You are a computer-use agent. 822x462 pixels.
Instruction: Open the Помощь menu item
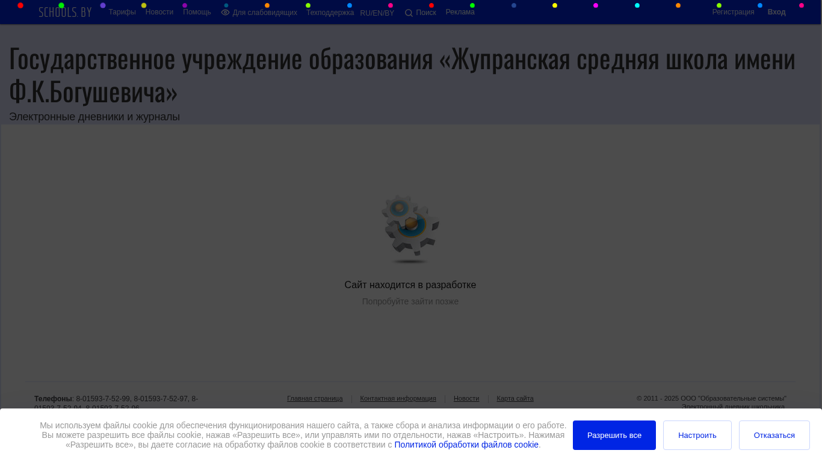click(197, 12)
